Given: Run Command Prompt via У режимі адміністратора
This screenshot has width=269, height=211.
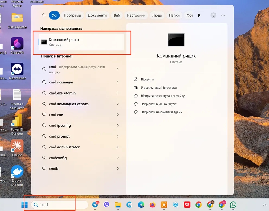Looking at the screenshot, I should [159, 88].
